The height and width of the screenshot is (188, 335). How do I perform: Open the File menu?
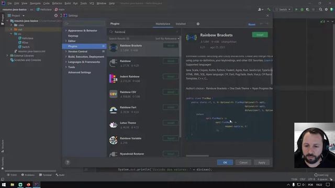tap(9, 4)
